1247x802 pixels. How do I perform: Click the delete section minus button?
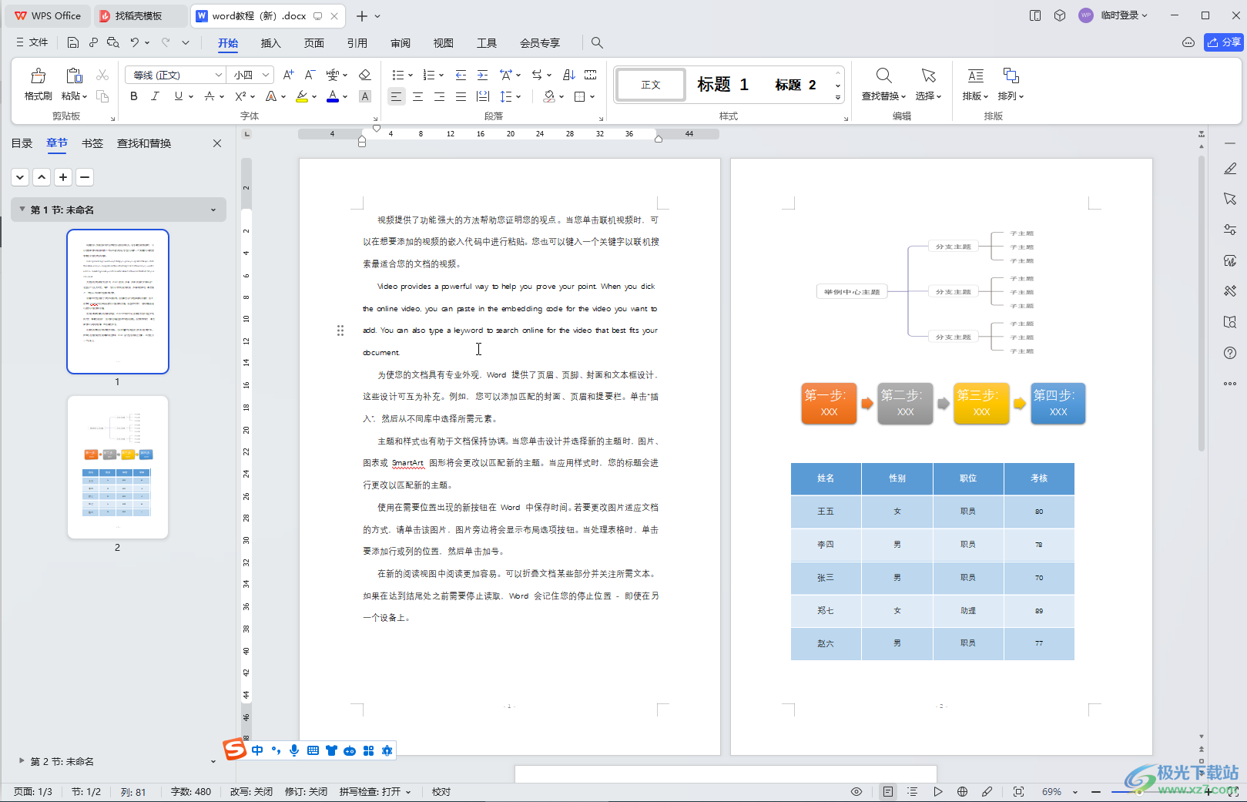point(85,177)
